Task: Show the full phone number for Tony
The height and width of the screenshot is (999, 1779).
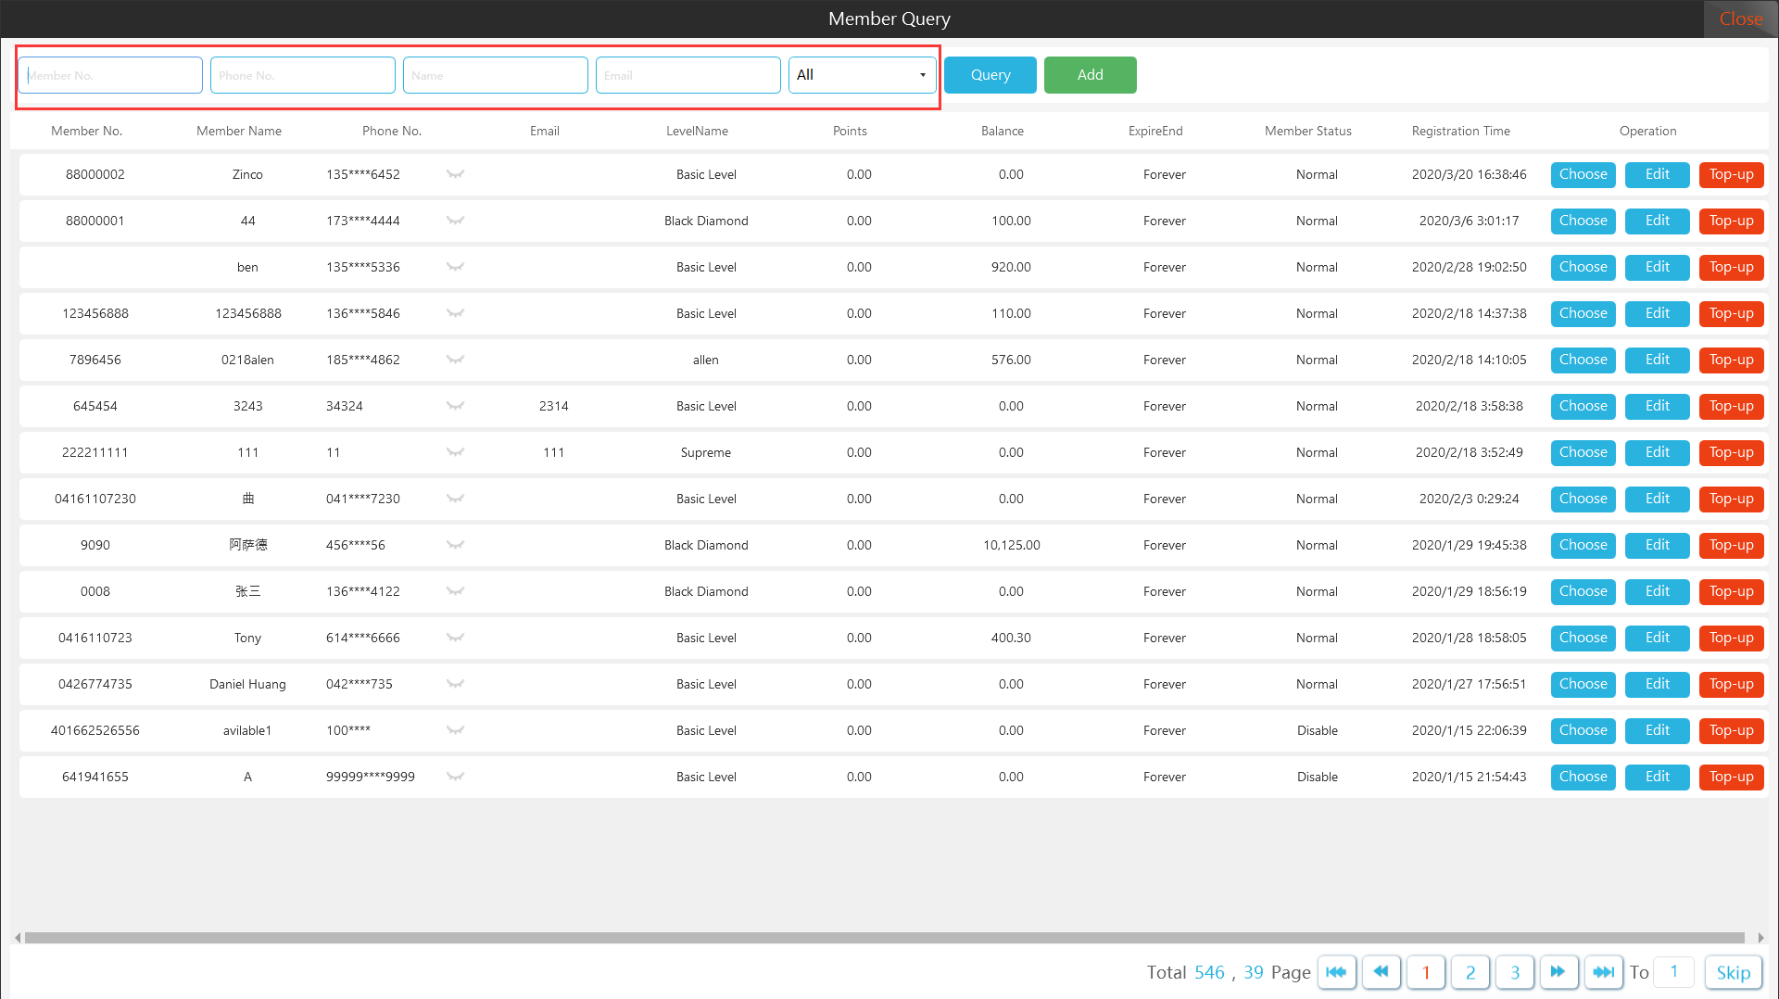Action: pyautogui.click(x=455, y=638)
